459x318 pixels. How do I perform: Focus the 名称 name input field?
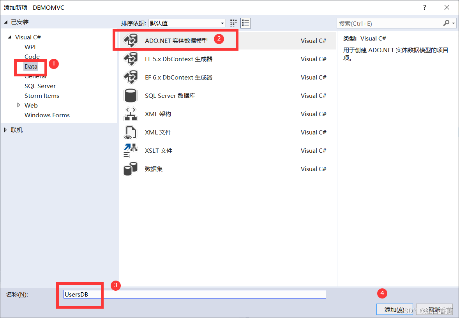click(195, 294)
